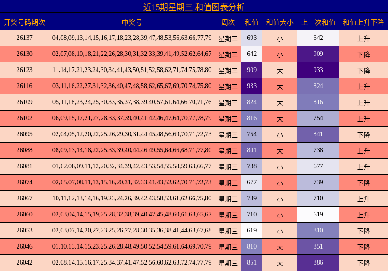This screenshot has height=271, width=388.
Task: Click 上一次和值 cell 886 in row 26042
Action: (x=318, y=263)
